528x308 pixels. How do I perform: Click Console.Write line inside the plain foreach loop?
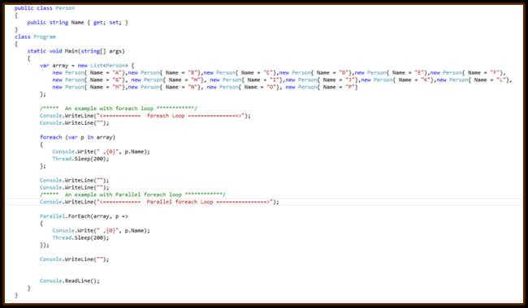pyautogui.click(x=101, y=152)
